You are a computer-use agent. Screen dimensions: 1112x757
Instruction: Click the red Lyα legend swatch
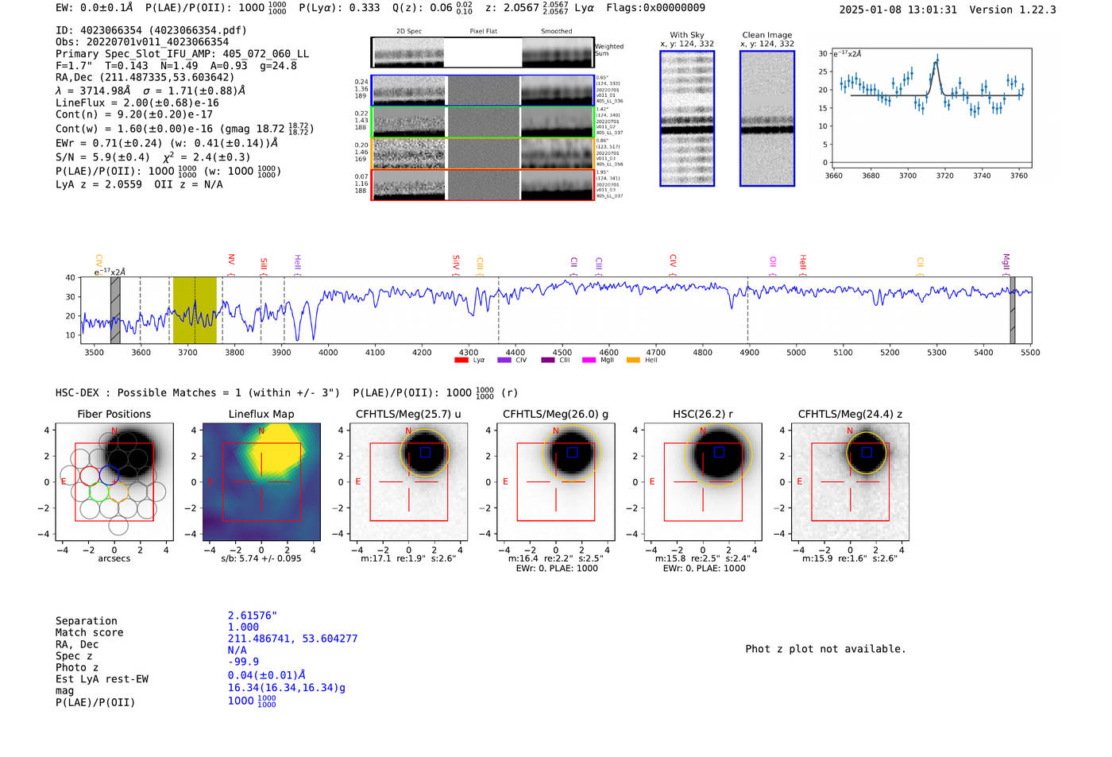461,361
